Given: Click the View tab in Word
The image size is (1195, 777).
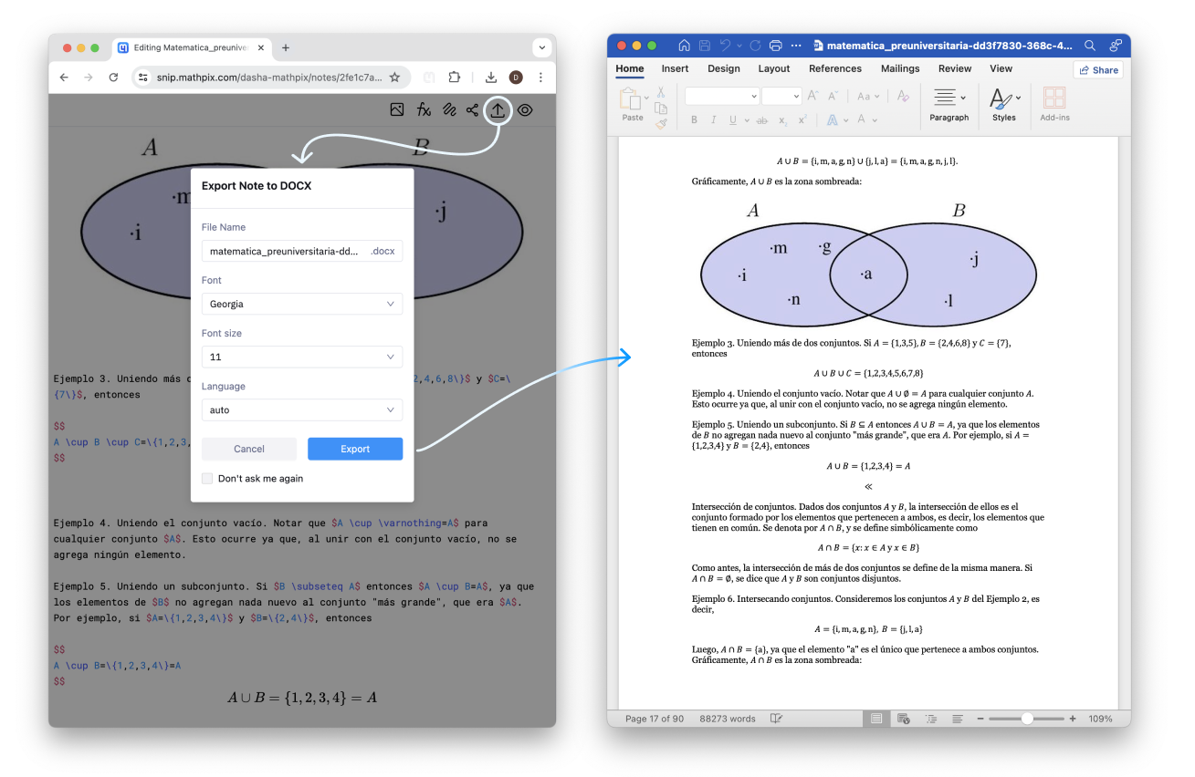Looking at the screenshot, I should (1001, 68).
